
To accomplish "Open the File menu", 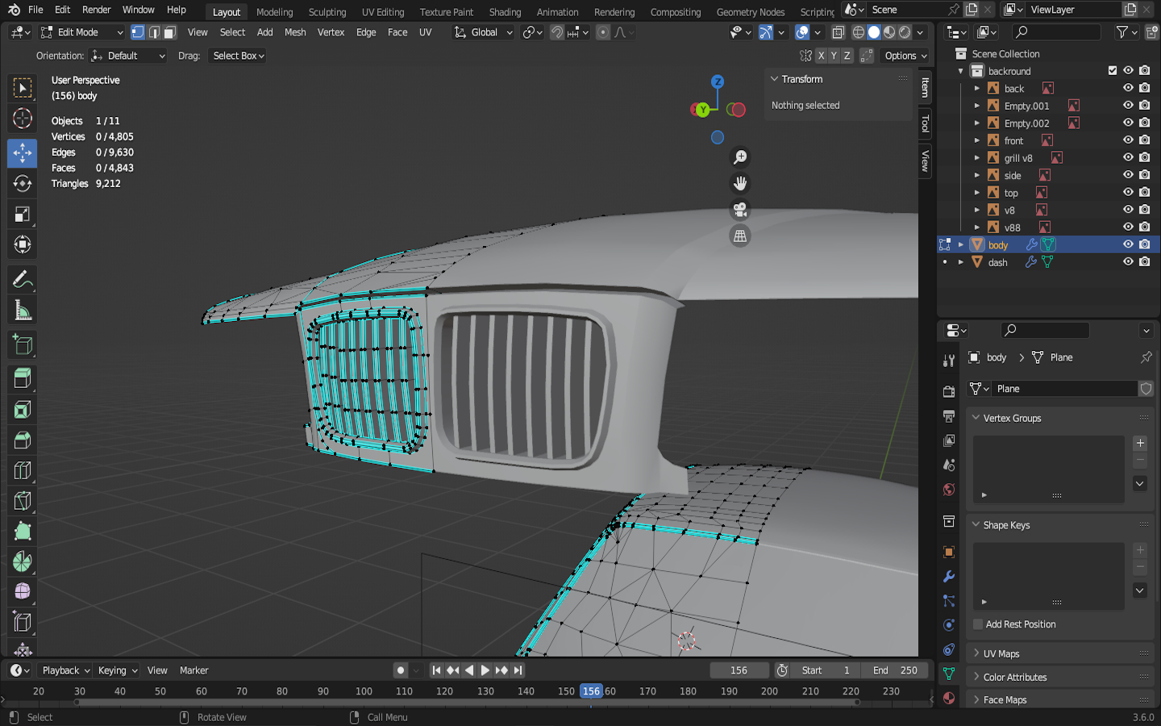I will click(35, 10).
